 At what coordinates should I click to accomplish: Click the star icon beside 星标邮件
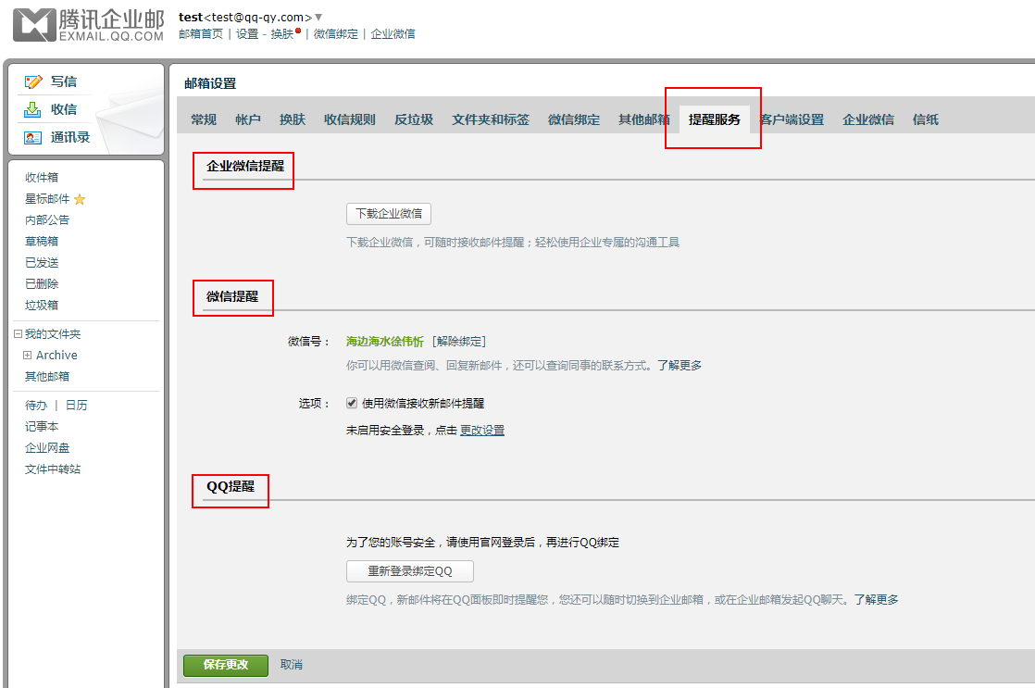tap(80, 199)
